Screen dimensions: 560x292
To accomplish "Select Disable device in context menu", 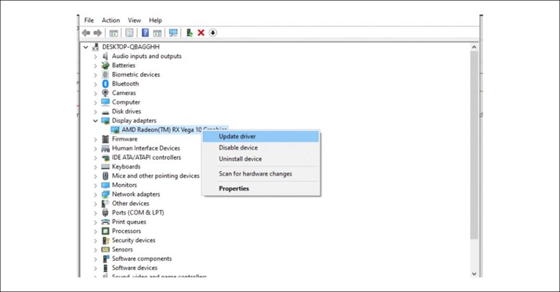I will [238, 148].
